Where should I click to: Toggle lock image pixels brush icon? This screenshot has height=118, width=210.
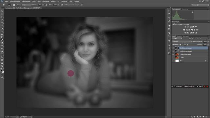182,45
